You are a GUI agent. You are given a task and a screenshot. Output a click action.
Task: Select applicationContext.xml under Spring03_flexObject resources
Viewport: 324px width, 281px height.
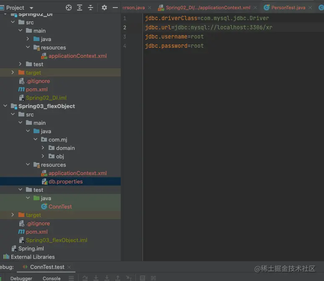click(78, 173)
